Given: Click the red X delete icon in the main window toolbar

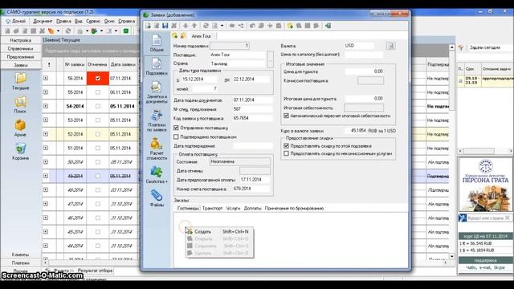Looking at the screenshot, I should click(x=42, y=31).
